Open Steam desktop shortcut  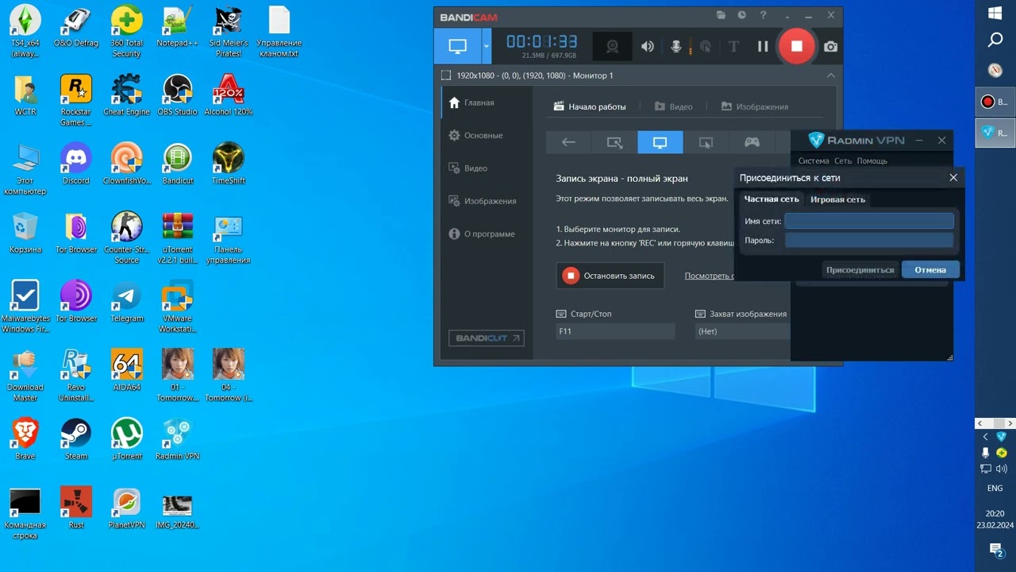[76, 439]
